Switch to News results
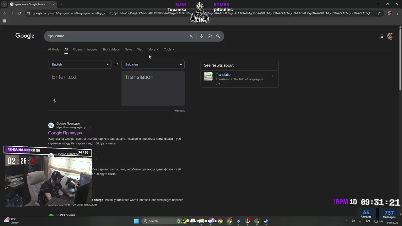402x226 pixels. (x=128, y=49)
